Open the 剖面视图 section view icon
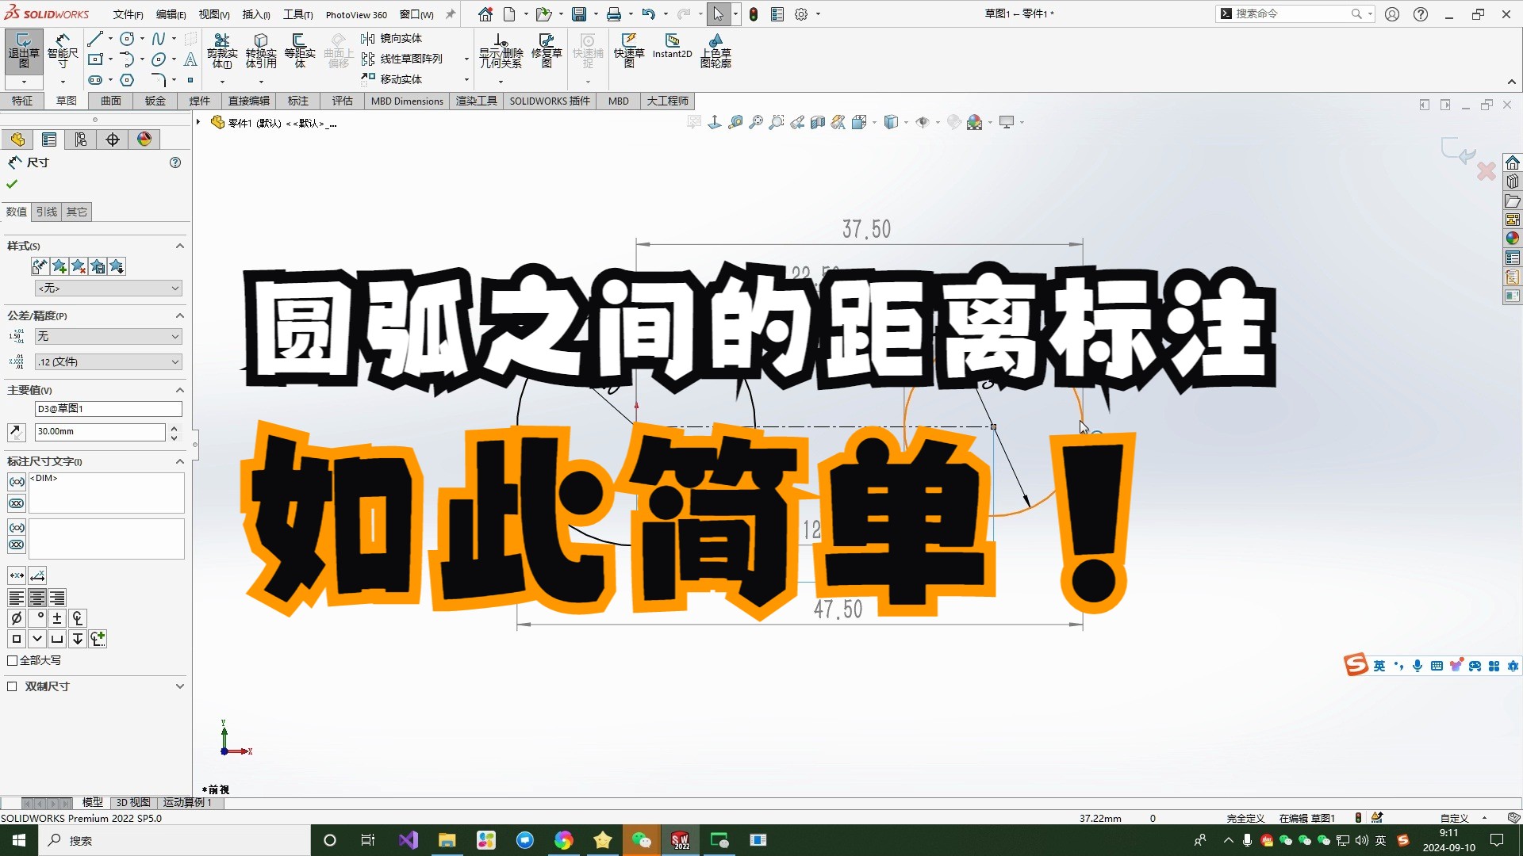 click(818, 122)
